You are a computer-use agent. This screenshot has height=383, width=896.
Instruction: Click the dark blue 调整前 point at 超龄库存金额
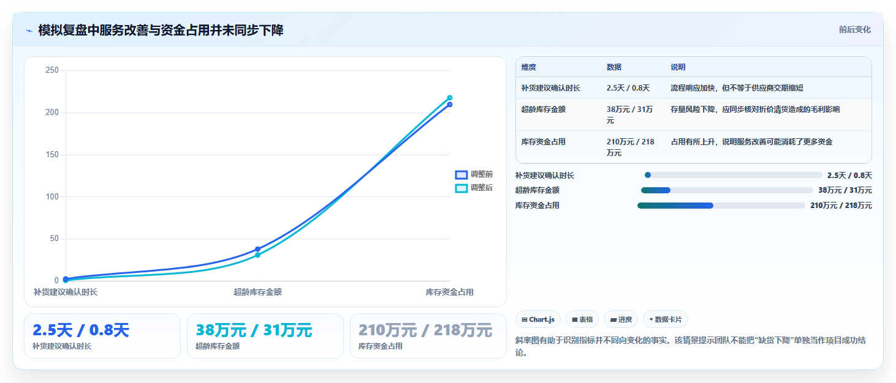pyautogui.click(x=257, y=249)
